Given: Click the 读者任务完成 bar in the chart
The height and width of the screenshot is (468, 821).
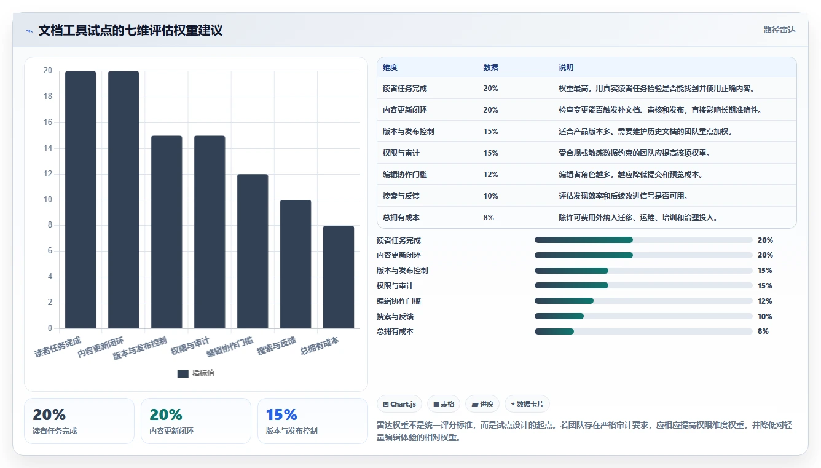Looking at the screenshot, I should 81,200.
